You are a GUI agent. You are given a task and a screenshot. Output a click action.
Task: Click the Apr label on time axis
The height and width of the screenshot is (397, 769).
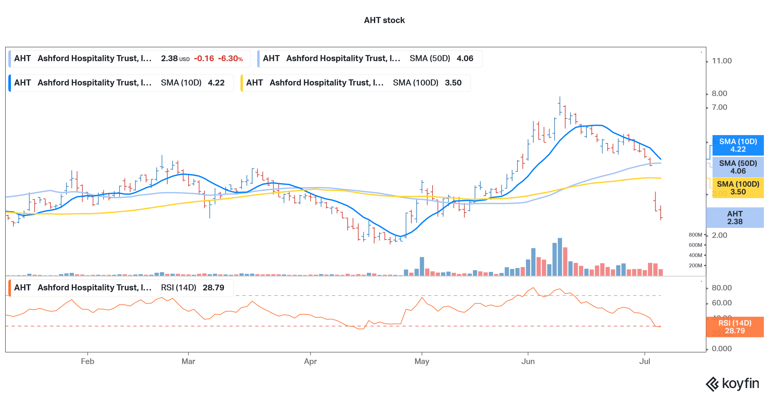pyautogui.click(x=310, y=361)
